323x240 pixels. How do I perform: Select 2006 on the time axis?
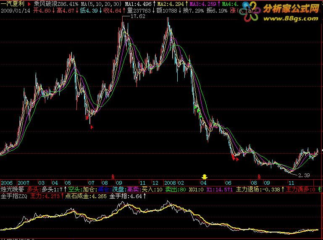[x=7, y=183]
